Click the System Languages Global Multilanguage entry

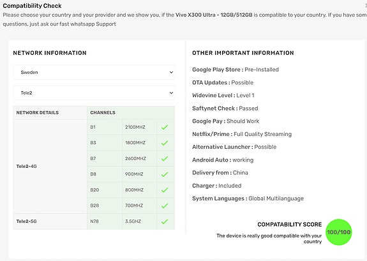point(248,198)
